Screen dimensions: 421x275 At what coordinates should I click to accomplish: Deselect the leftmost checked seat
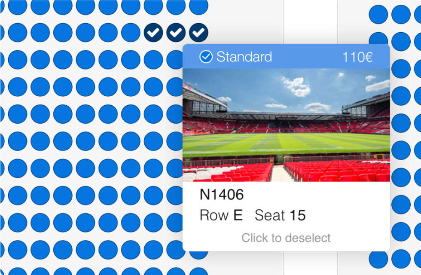point(153,32)
